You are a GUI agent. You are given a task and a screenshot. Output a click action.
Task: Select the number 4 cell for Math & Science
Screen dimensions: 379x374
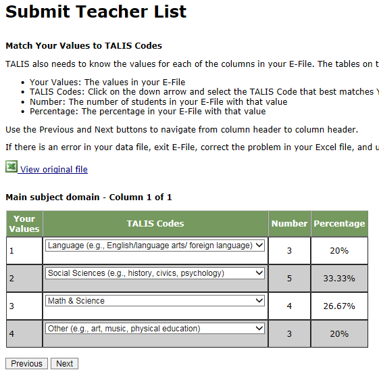(289, 306)
